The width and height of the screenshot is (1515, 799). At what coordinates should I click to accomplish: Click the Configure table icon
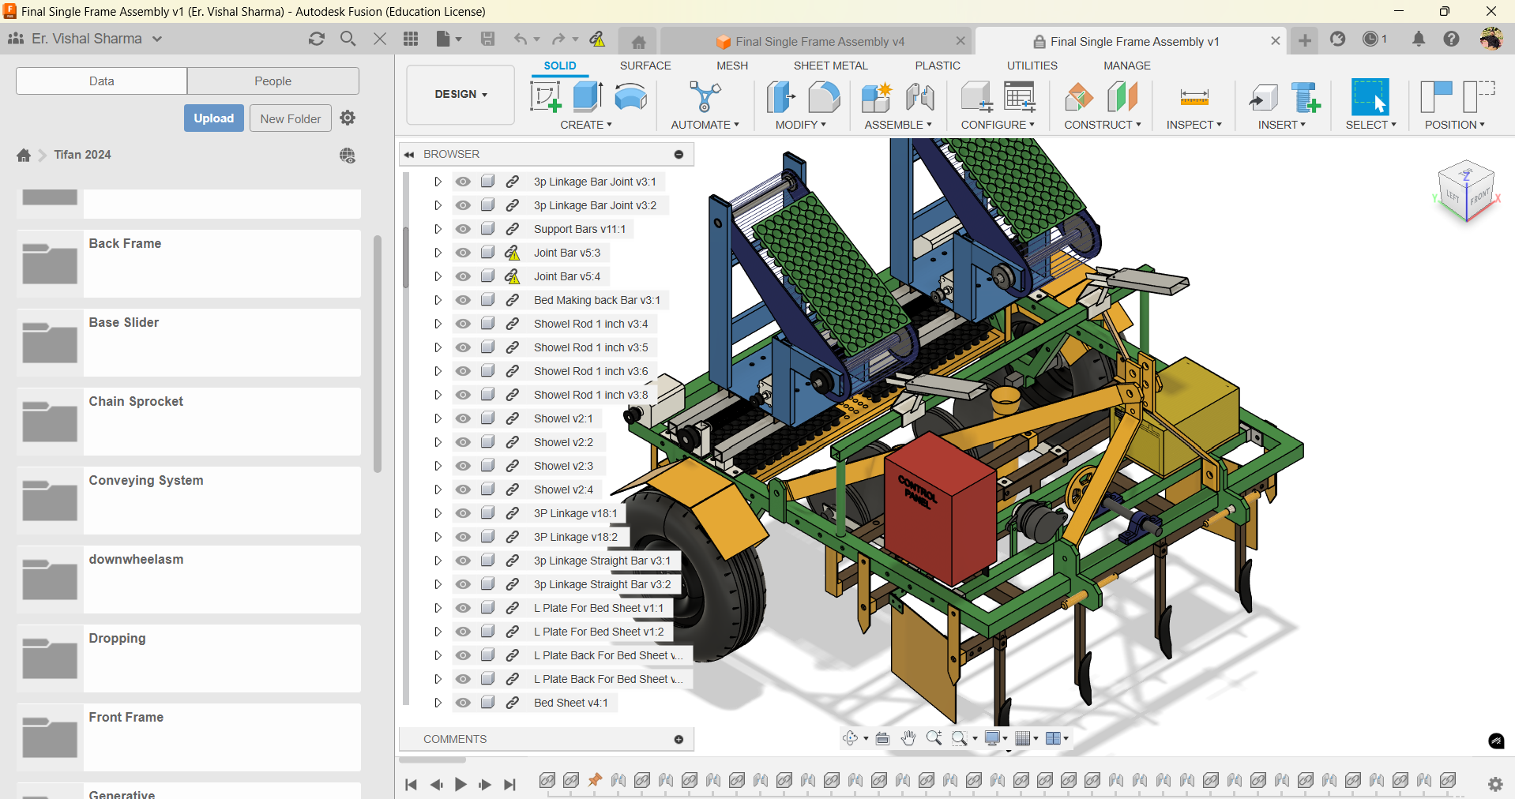[1020, 97]
